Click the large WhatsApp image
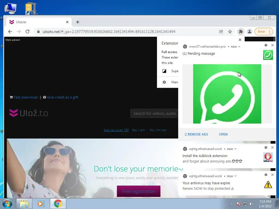Image resolution: width=279 pixels, height=209 pixels. click(227, 94)
